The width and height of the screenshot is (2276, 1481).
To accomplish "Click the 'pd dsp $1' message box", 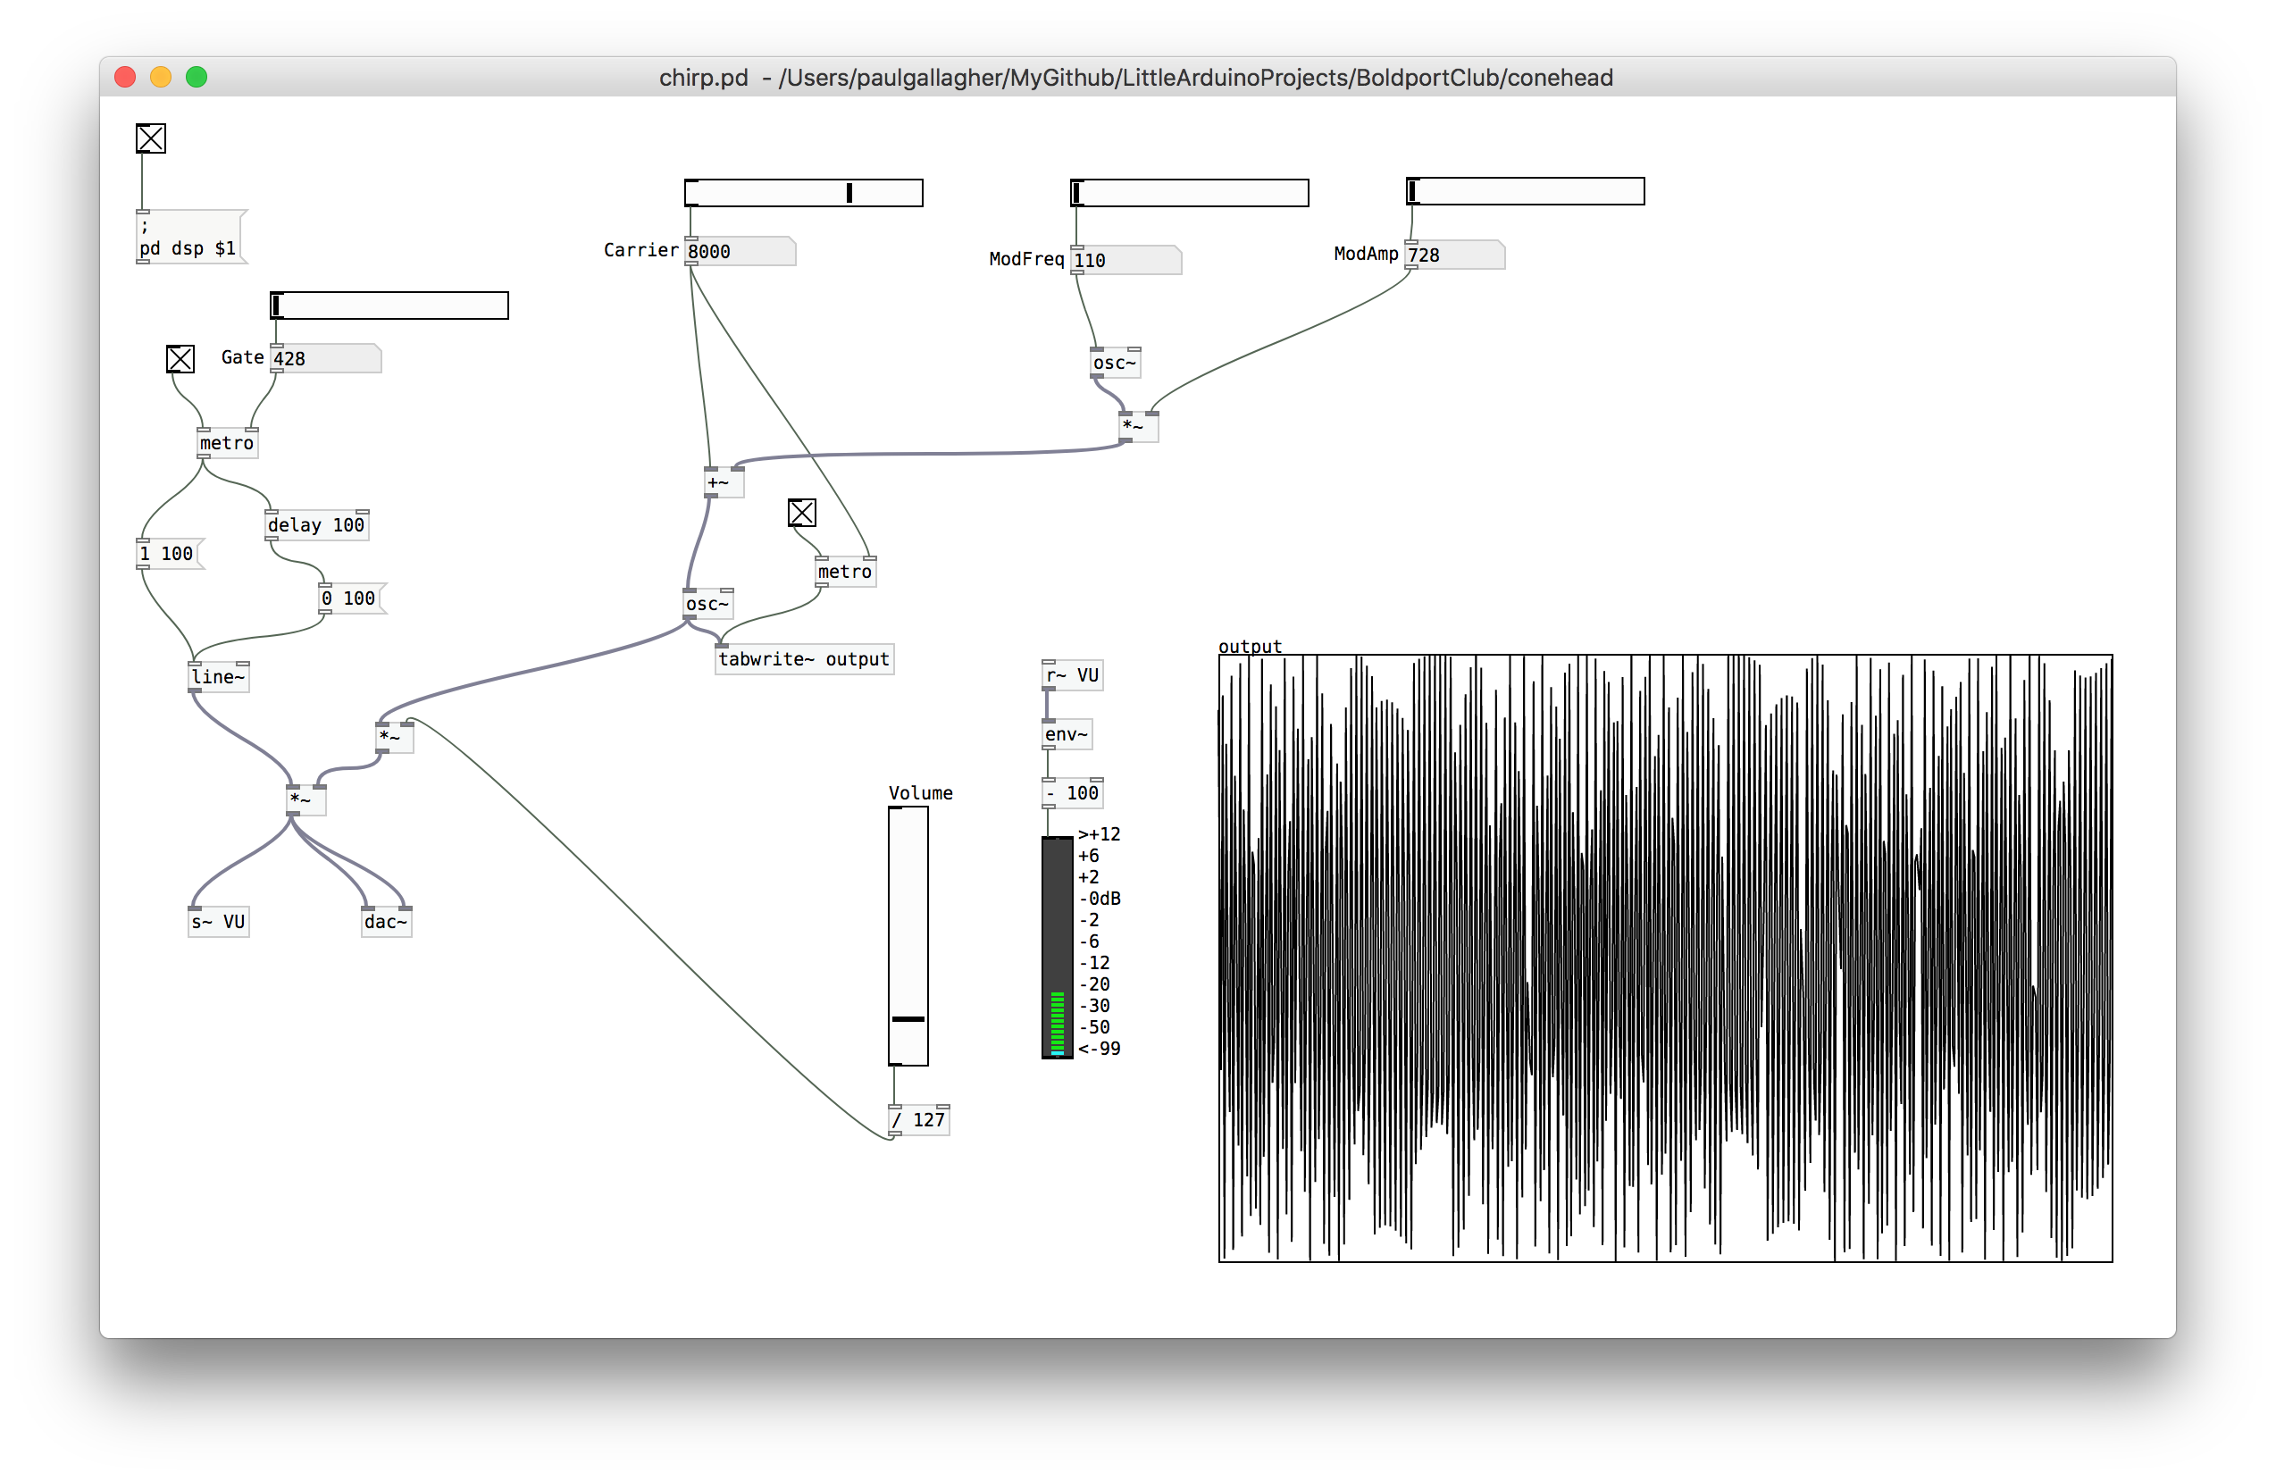I will coord(189,237).
